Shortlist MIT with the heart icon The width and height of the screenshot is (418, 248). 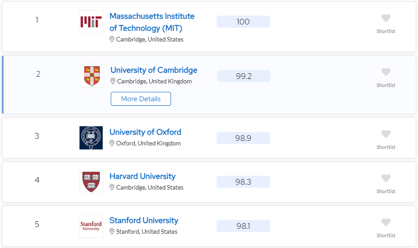pos(386,18)
